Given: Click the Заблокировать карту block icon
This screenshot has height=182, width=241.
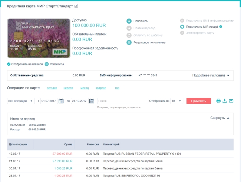Looking at the screenshot, I should (x=182, y=33).
